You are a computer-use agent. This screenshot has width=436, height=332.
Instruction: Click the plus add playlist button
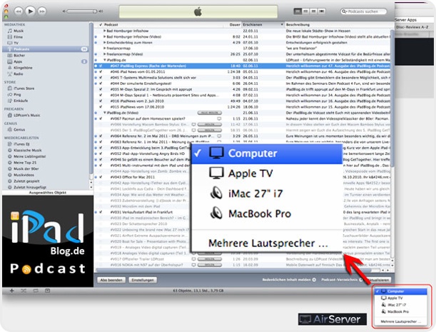pos(11,291)
